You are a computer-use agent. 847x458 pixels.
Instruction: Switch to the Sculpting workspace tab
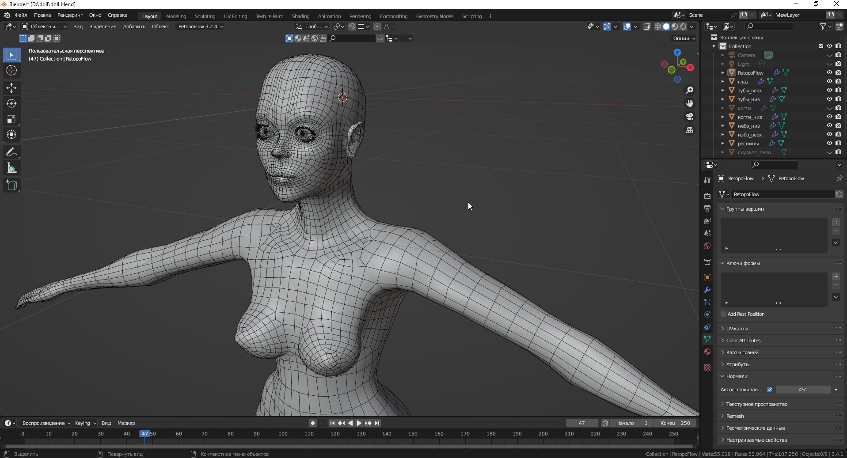point(205,16)
